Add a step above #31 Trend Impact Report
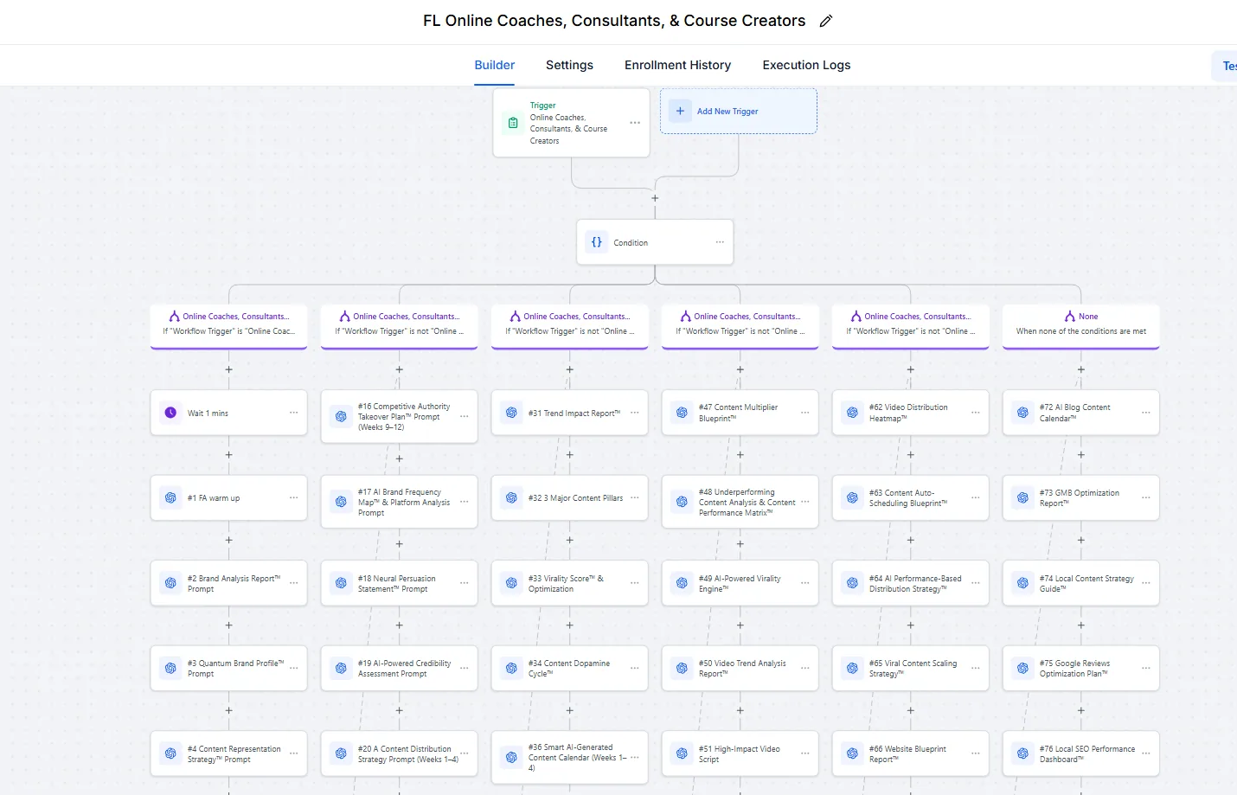The height and width of the screenshot is (795, 1237). (x=569, y=369)
